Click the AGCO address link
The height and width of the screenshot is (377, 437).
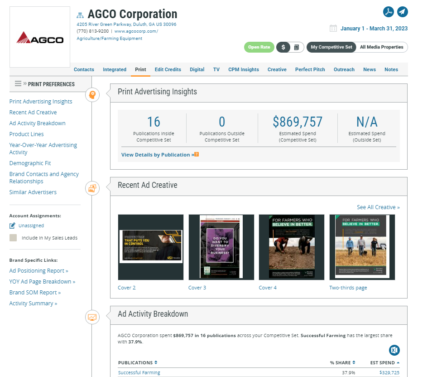coord(126,24)
